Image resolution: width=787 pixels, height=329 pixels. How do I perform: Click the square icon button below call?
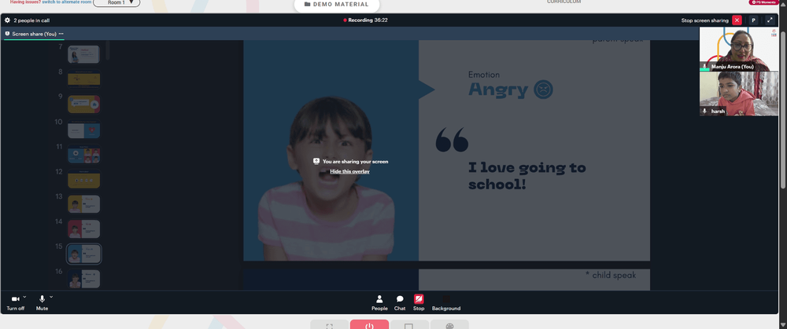(409, 324)
